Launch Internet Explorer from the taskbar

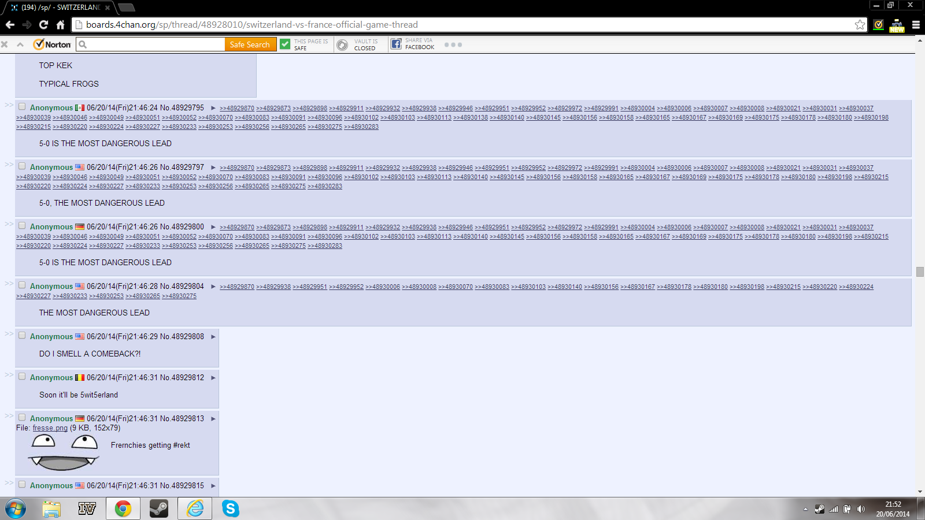click(195, 509)
